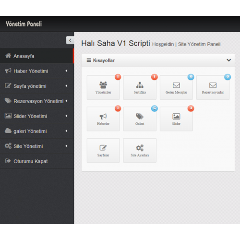Open the Sertifika shortcut tile
This screenshot has width=240, height=240.
(x=140, y=87)
